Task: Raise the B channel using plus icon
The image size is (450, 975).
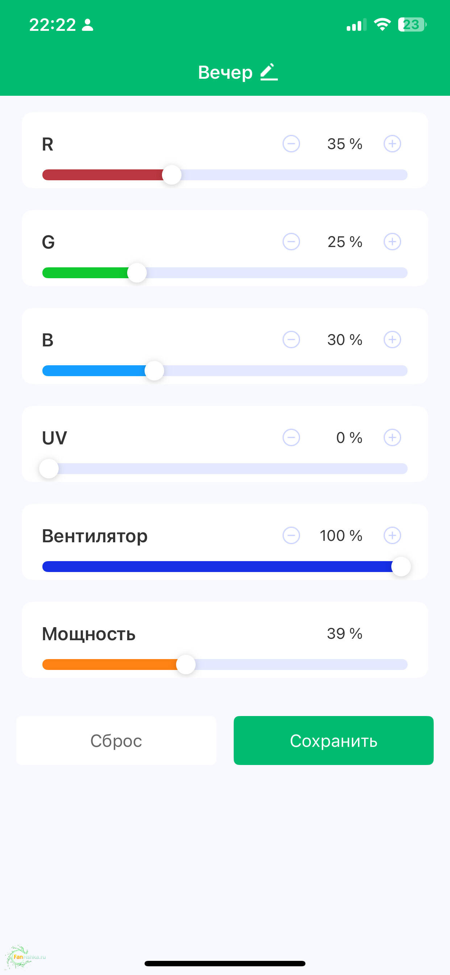Action: (392, 340)
